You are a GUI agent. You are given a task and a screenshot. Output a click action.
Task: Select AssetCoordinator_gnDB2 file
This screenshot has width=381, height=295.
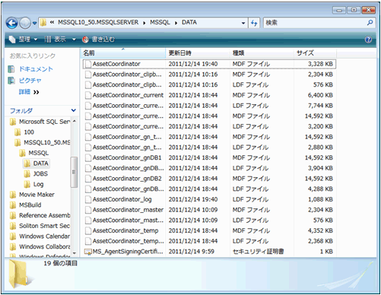point(127,179)
